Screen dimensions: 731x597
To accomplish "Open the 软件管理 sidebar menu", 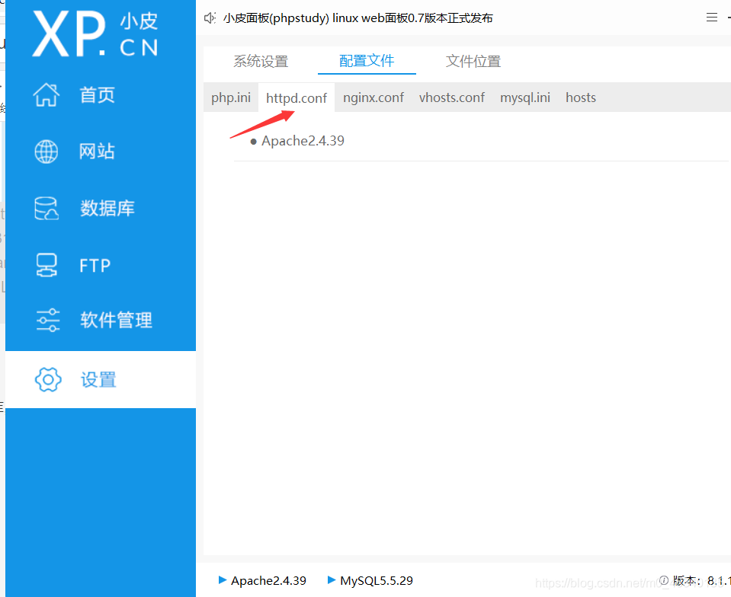I will [x=101, y=320].
